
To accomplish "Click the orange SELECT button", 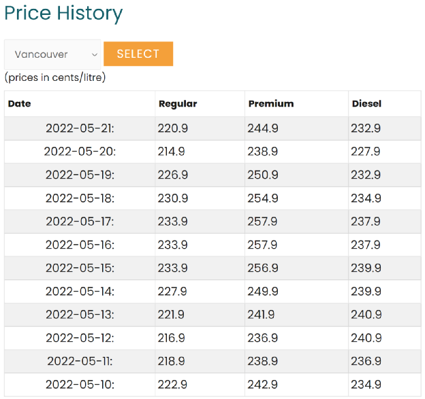I will (x=138, y=54).
